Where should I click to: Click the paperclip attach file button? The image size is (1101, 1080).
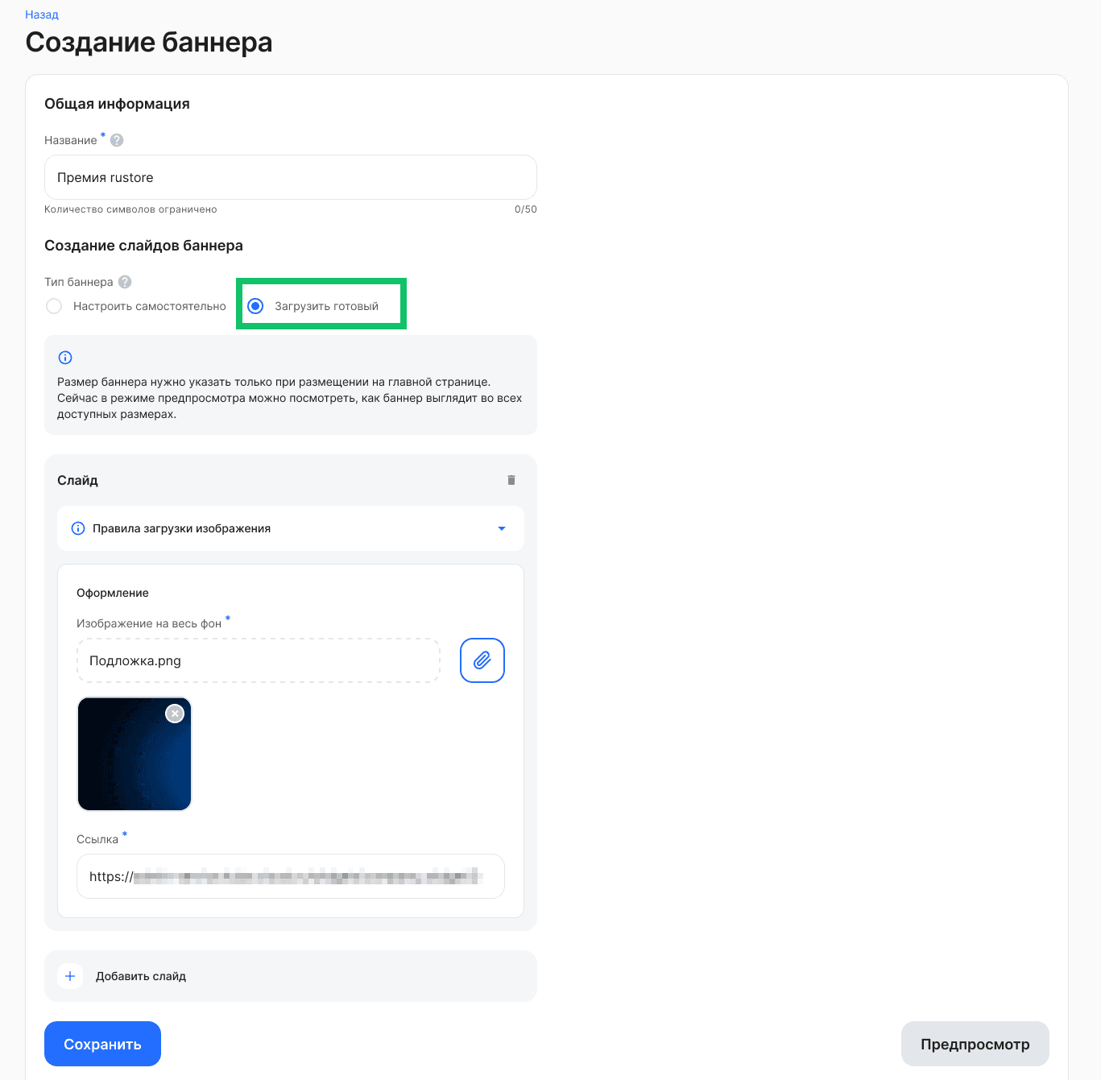tap(482, 660)
